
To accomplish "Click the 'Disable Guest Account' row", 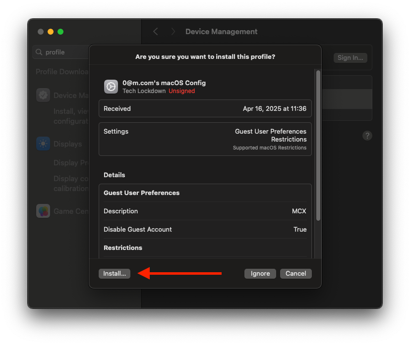I will (205, 229).
